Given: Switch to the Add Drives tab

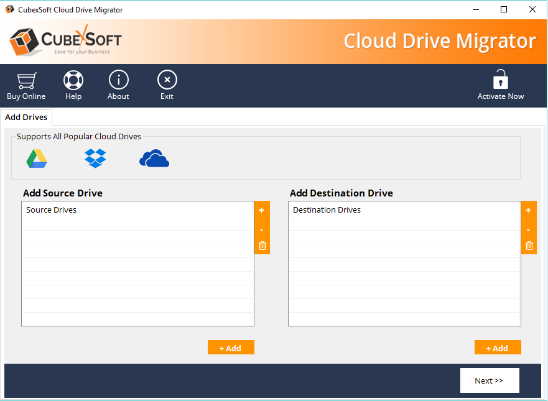Looking at the screenshot, I should point(26,117).
